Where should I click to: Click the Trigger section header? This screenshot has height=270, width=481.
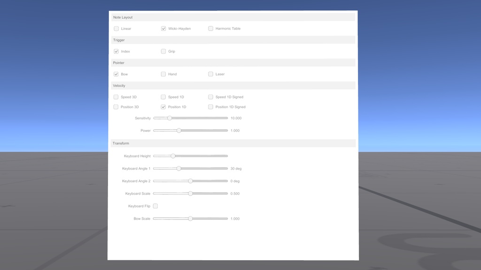[233, 40]
